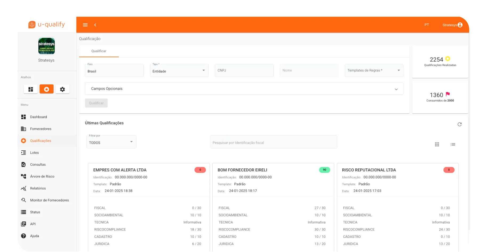Viewport: 486px width, 252px height.
Task: Open the settings gear shortcut
Action: [x=62, y=89]
